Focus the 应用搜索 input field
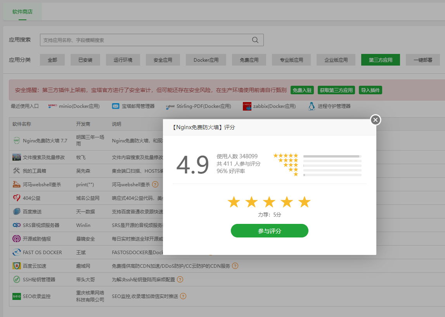445x317 pixels. point(152,40)
